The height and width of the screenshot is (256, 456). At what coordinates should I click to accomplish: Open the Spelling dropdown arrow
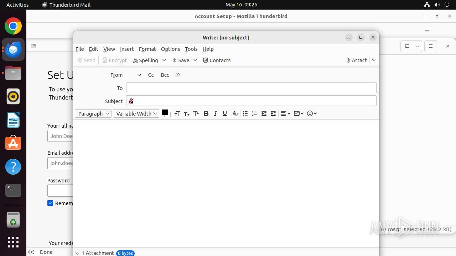164,60
